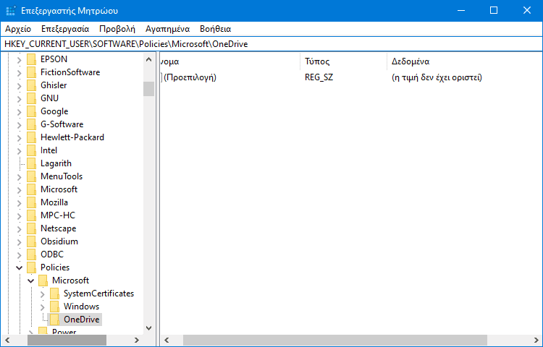Click the REG_SZ type cell

tap(319, 77)
